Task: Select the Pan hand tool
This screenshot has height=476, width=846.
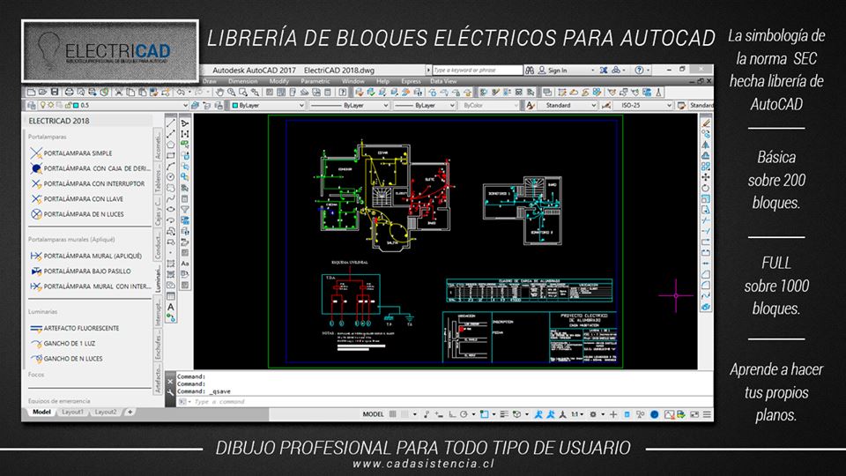Action: (219, 93)
